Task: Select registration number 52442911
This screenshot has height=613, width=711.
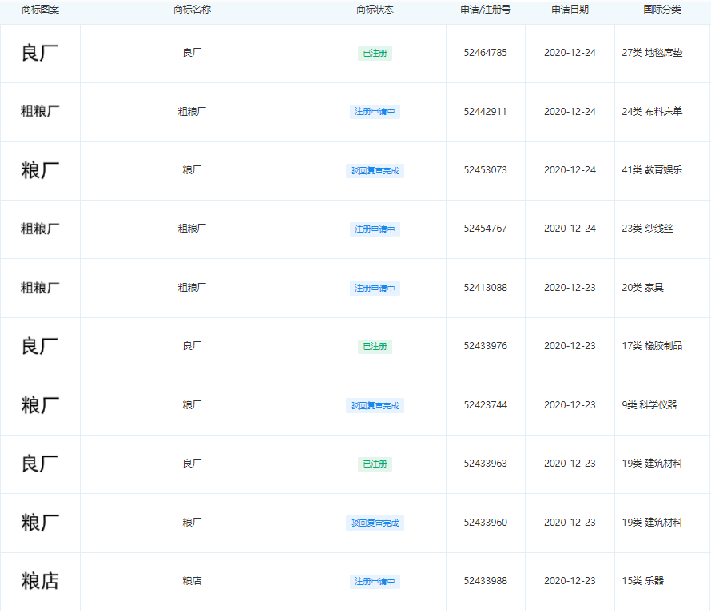Action: pyautogui.click(x=485, y=112)
